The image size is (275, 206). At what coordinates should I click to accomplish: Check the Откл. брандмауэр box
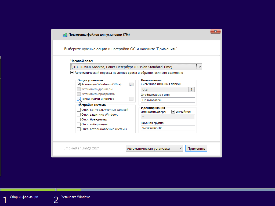coord(79,119)
